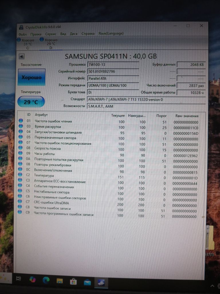
Task: Click the Режим передачи field UDMA/100
Action: [x=113, y=85]
